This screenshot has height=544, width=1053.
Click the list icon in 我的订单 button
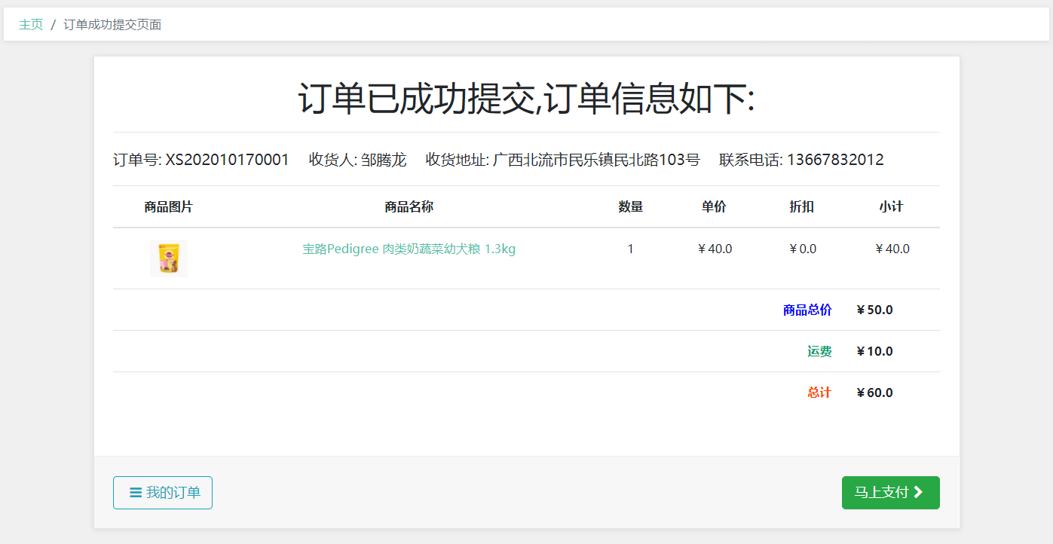(136, 493)
